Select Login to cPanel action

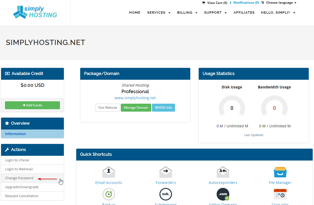click(x=32, y=160)
